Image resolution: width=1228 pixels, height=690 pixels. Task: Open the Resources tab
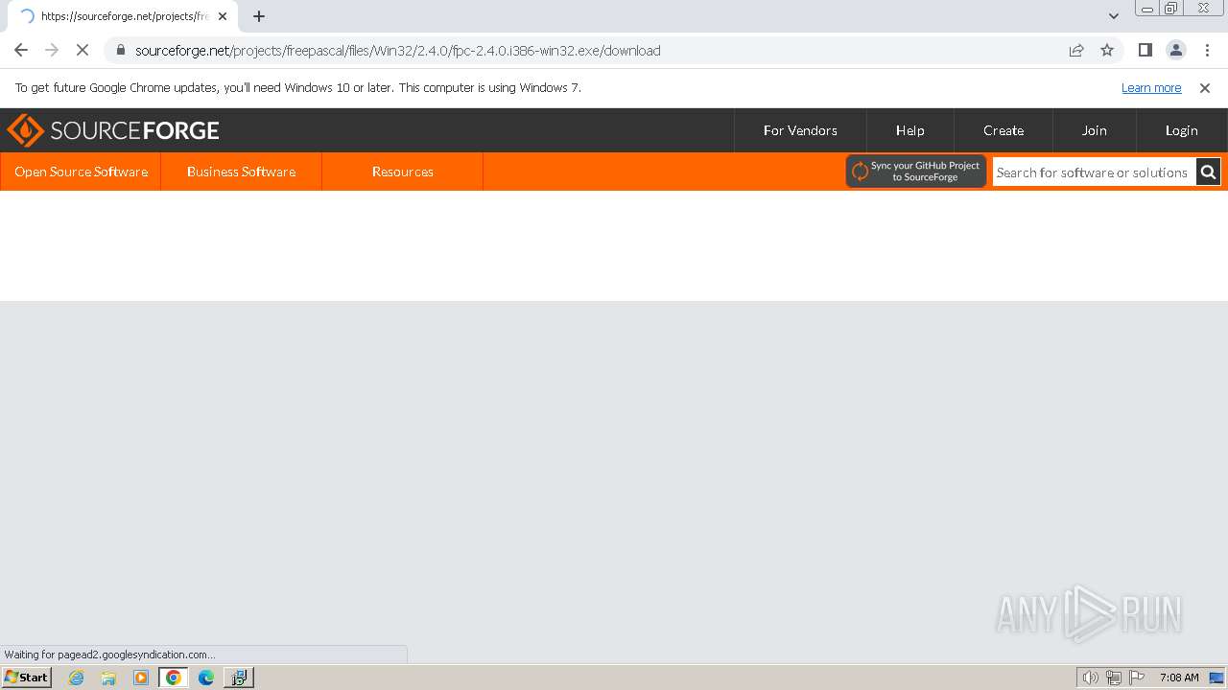tap(403, 172)
